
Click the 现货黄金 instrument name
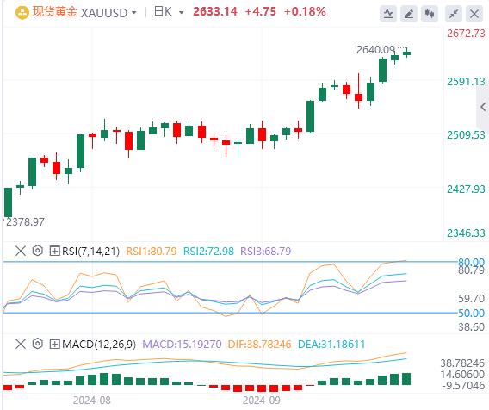click(x=55, y=12)
